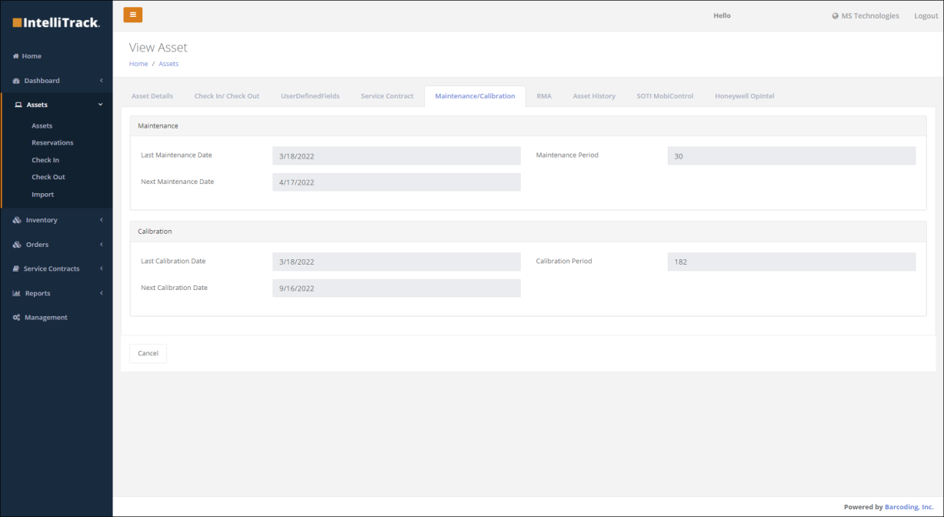Click the Next Maintenance Date field
The image size is (944, 517).
396,182
